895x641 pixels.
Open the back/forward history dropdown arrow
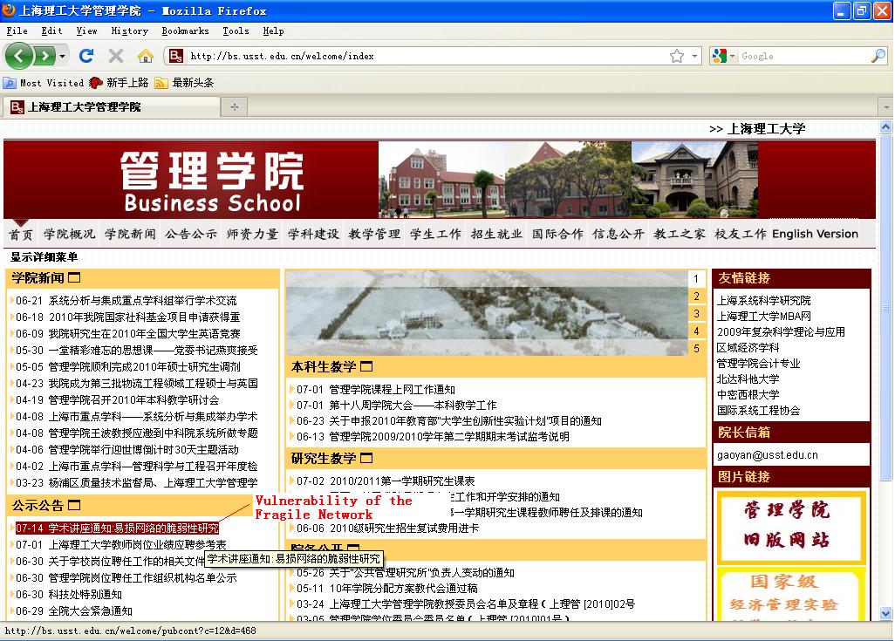[62, 56]
